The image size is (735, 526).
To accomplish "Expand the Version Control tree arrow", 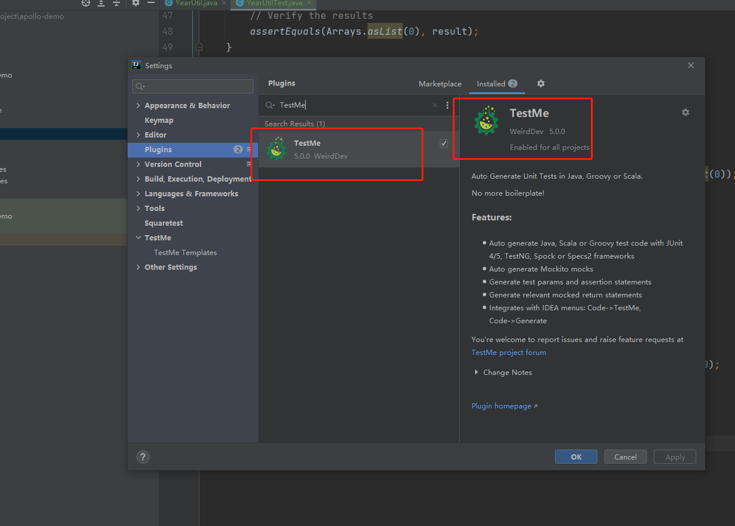I will 138,165.
